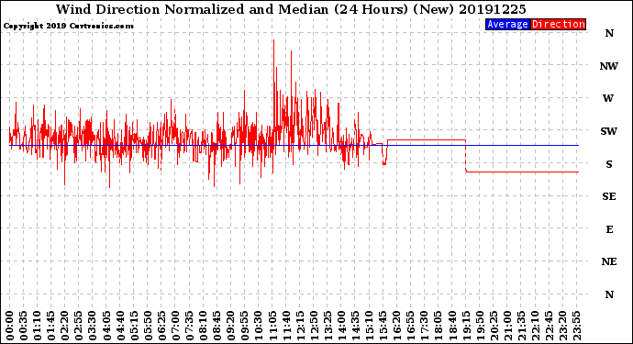This screenshot has height=344, width=633.
Task: Click the 06:25 time label
Action: tap(161, 326)
